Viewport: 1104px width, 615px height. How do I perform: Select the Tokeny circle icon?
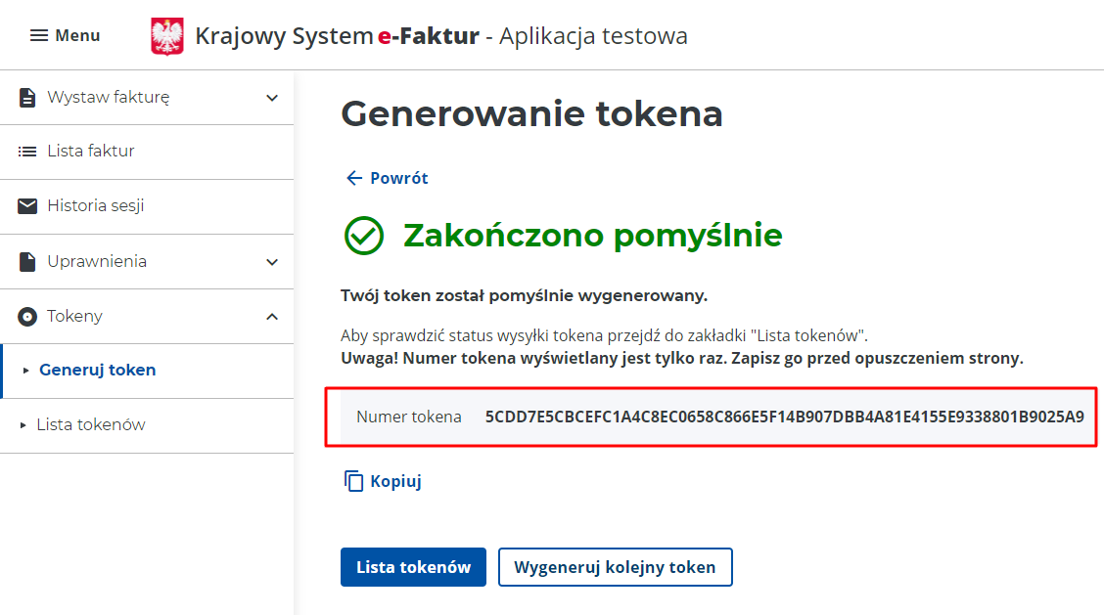tap(25, 316)
